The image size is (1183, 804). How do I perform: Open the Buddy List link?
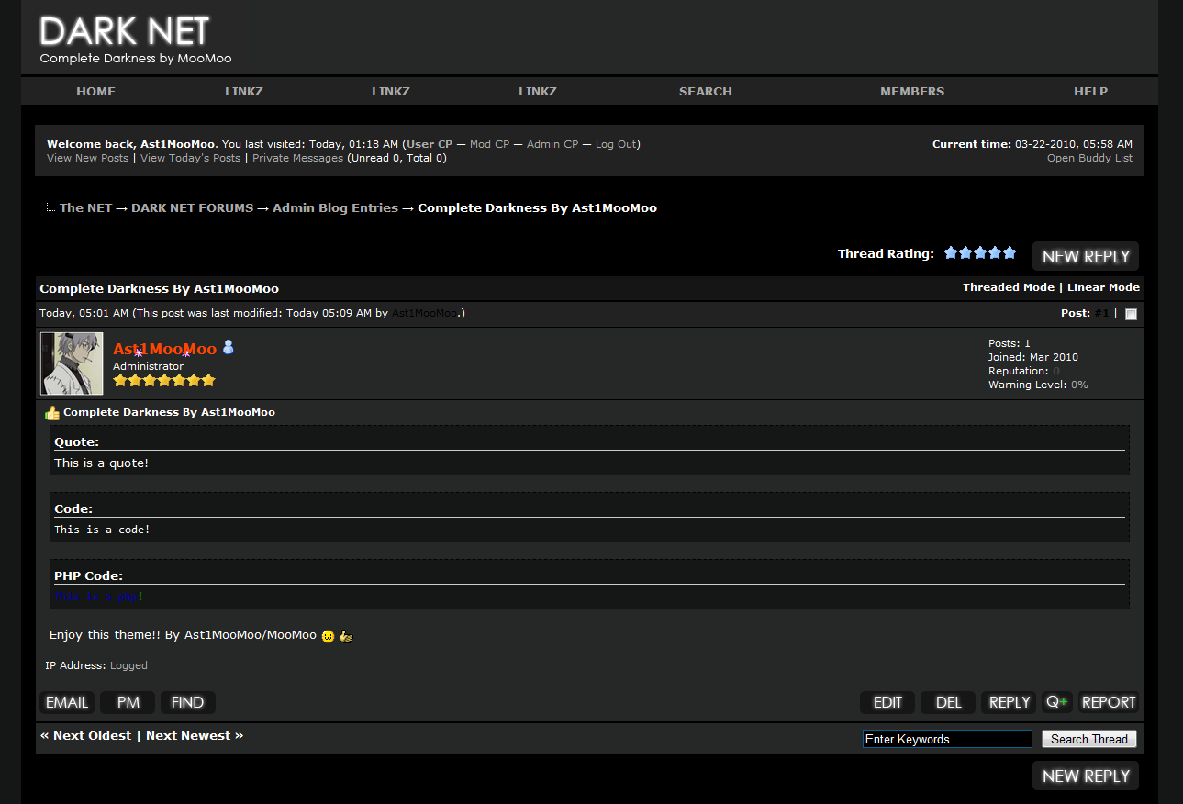tap(1089, 158)
